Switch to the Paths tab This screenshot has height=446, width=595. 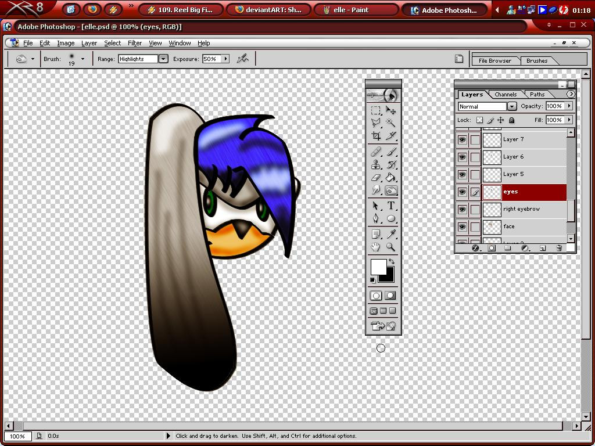click(x=537, y=95)
